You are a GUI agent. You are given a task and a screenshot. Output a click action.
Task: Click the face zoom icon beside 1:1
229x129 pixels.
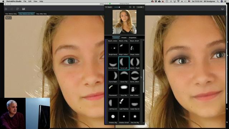coord(134,7)
